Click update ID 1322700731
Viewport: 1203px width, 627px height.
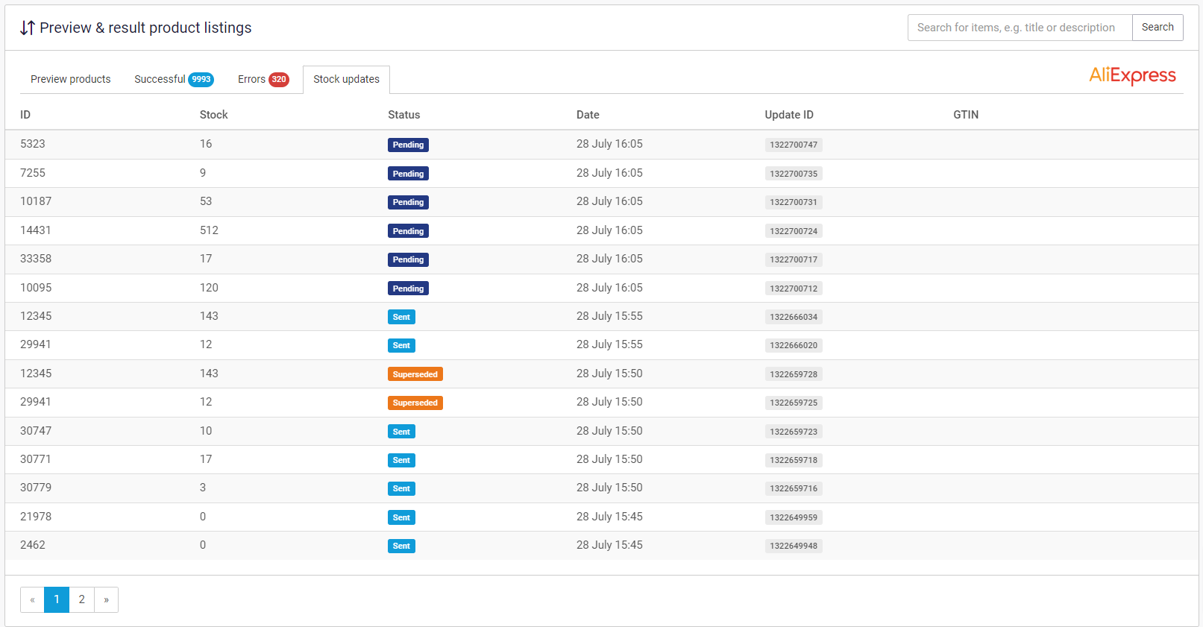pyautogui.click(x=794, y=202)
